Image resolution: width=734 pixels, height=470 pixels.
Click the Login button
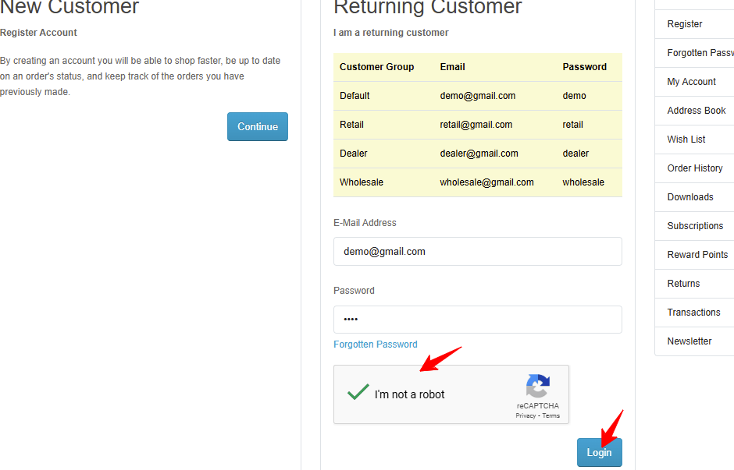599,452
